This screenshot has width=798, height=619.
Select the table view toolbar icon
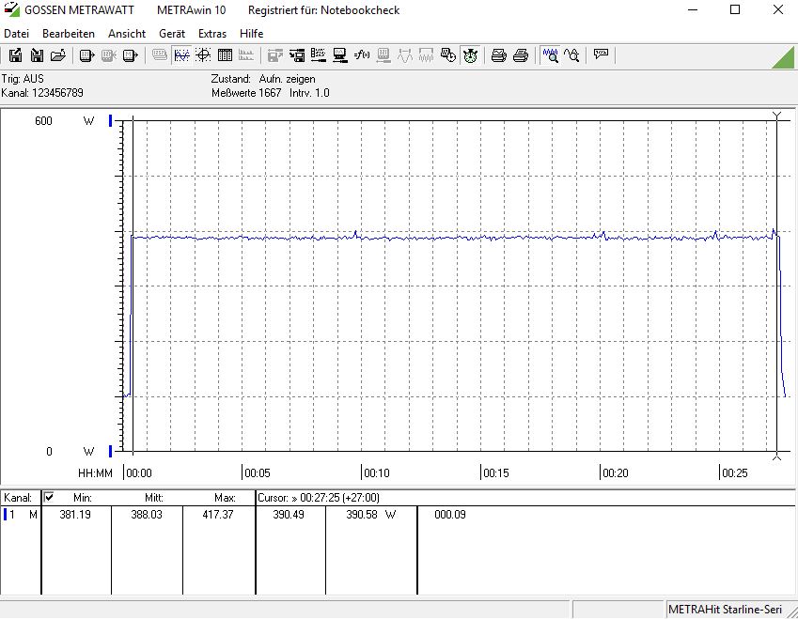point(226,55)
